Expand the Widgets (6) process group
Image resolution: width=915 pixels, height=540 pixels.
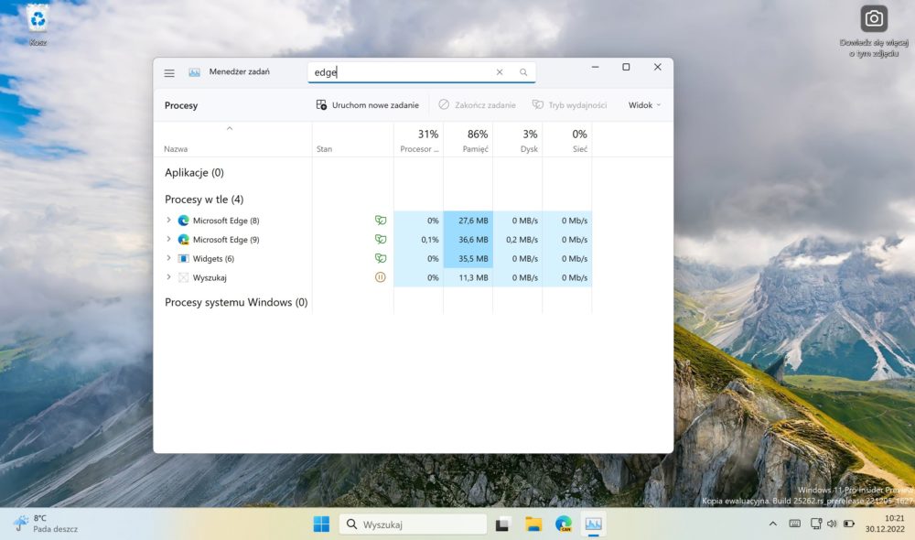[168, 258]
